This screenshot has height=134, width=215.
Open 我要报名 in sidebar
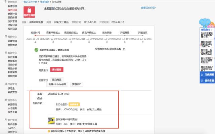[12, 6]
